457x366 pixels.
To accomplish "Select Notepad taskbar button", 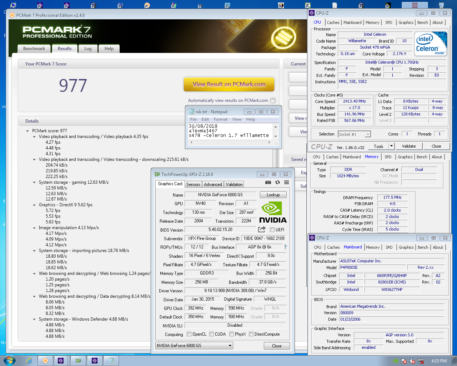I will click(x=111, y=361).
